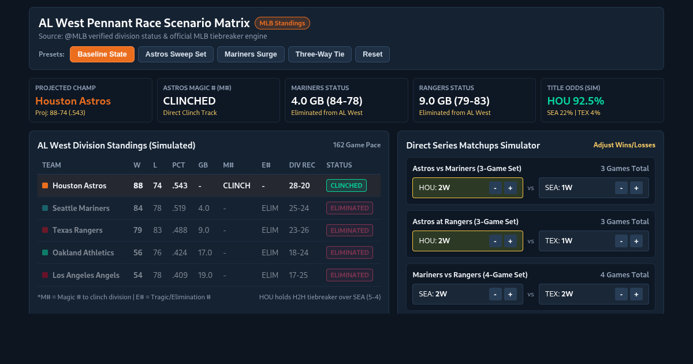Click Astros division record 28-20
693x364 pixels.
click(x=300, y=186)
